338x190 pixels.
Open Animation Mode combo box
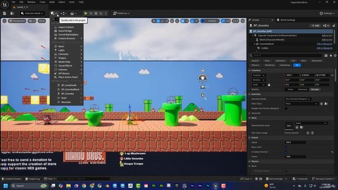click(x=298, y=99)
